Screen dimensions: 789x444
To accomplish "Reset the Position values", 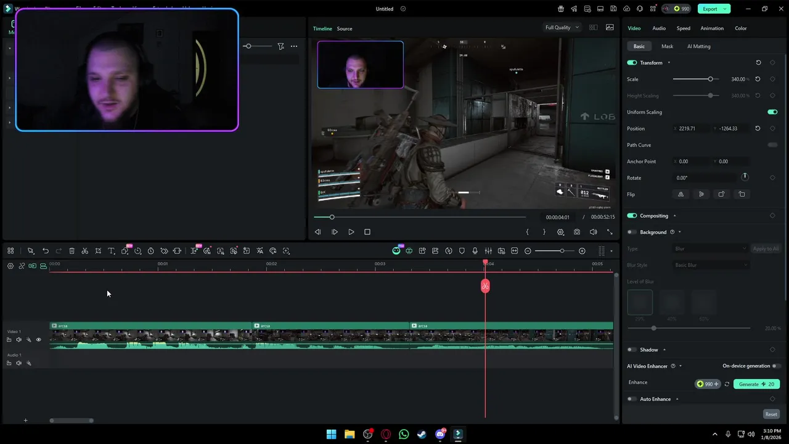I will [x=758, y=128].
